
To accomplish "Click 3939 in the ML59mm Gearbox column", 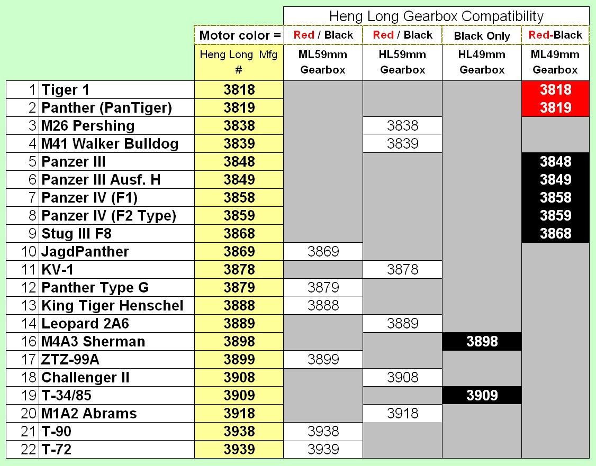I will click(x=323, y=449).
